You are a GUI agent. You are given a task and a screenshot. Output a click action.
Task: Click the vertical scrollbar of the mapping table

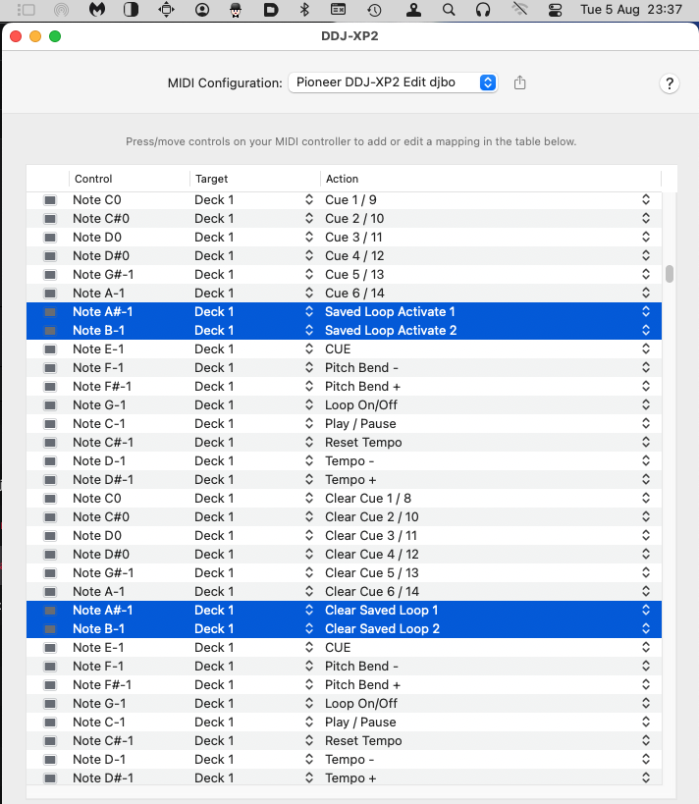pos(670,274)
